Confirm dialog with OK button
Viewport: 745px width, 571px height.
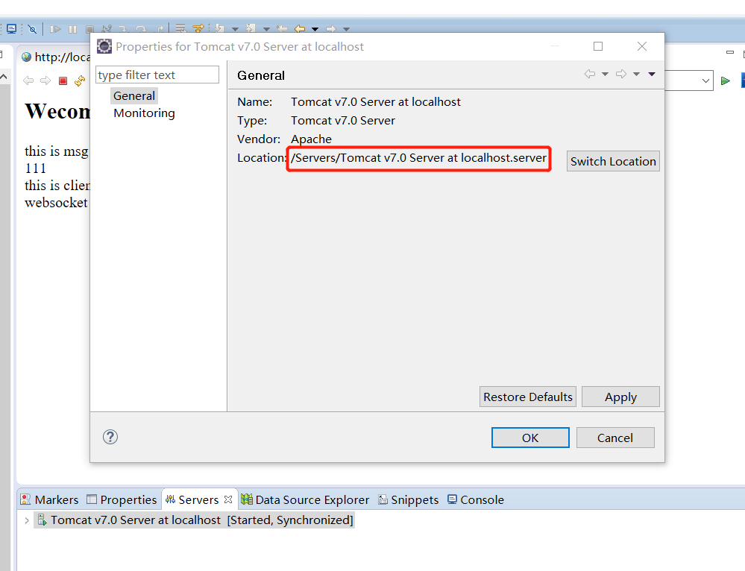click(x=530, y=438)
